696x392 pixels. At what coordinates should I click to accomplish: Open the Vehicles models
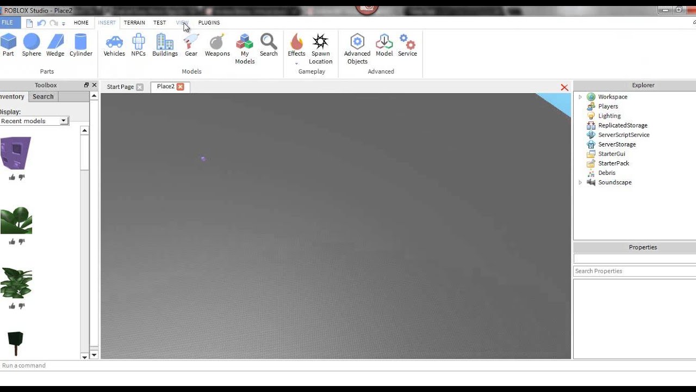(x=114, y=45)
